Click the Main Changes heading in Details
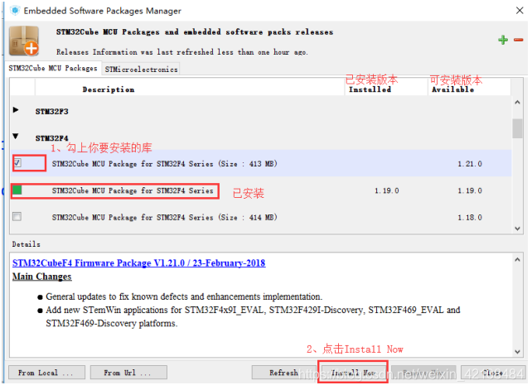The height and width of the screenshot is (390, 532). tap(42, 277)
